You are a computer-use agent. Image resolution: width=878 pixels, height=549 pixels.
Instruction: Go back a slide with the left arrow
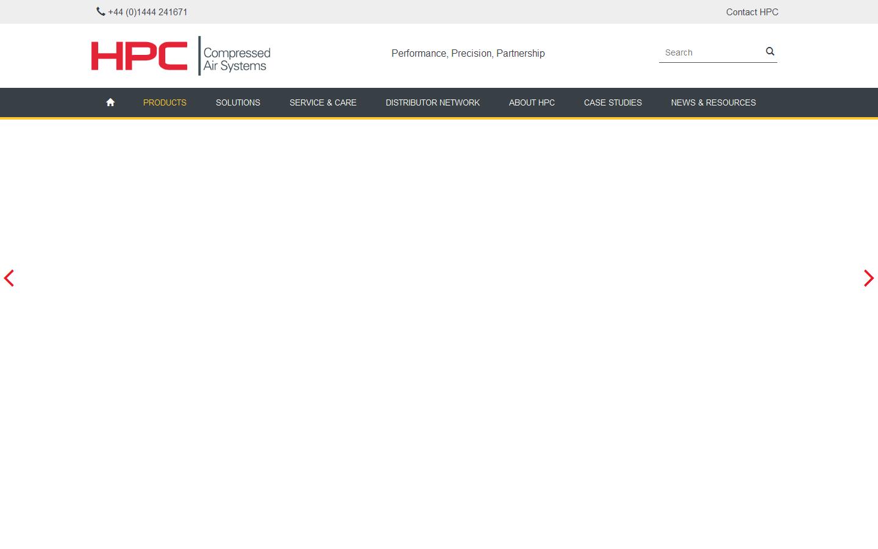[9, 278]
